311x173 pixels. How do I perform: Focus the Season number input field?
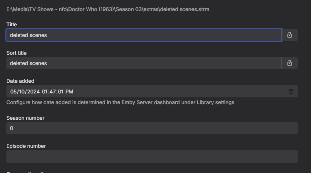152,128
